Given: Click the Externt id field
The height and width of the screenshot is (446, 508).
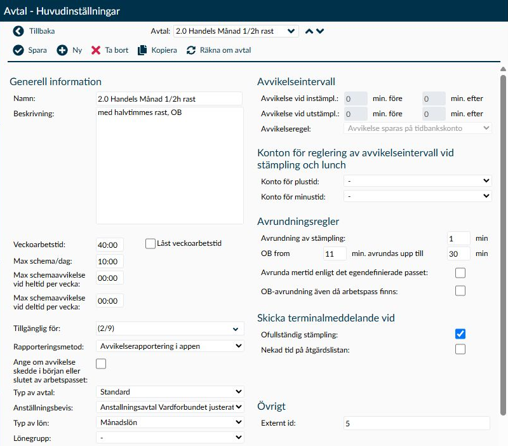Looking at the screenshot, I should coord(417,423).
